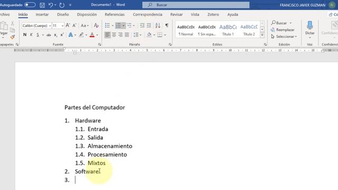Switch to the Disposición tab
Image resolution: width=338 pixels, height=190 pixels.
87,14
